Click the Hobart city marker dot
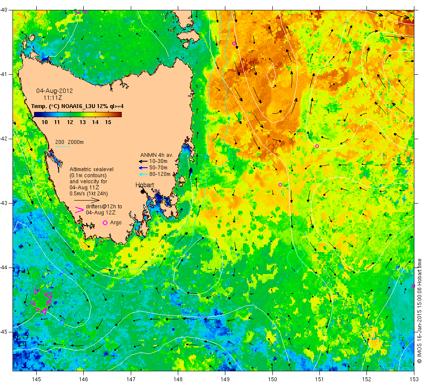 click(143, 191)
